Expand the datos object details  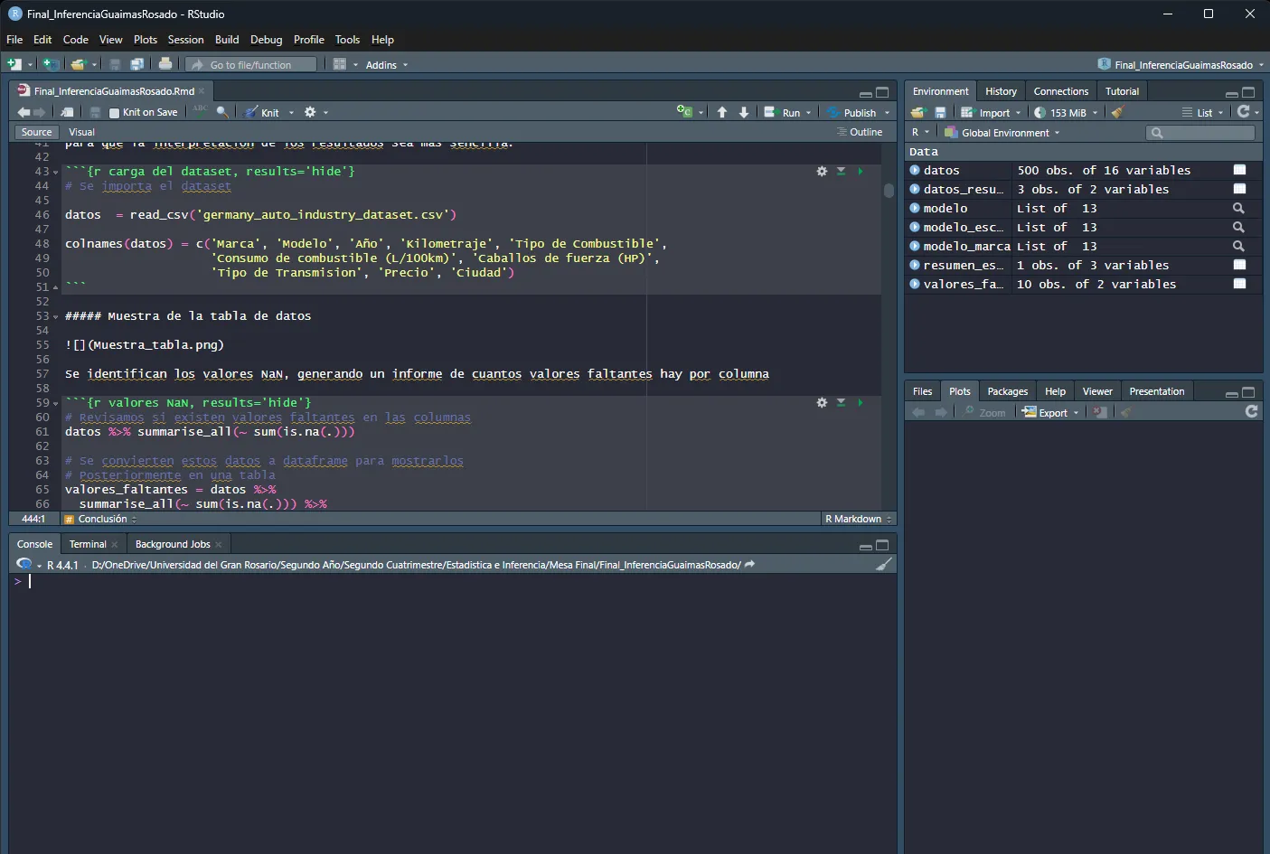point(915,170)
